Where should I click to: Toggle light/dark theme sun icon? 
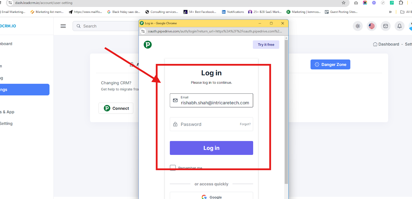(x=358, y=26)
